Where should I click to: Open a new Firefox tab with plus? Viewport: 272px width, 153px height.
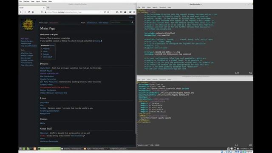pyautogui.click(x=48, y=8)
